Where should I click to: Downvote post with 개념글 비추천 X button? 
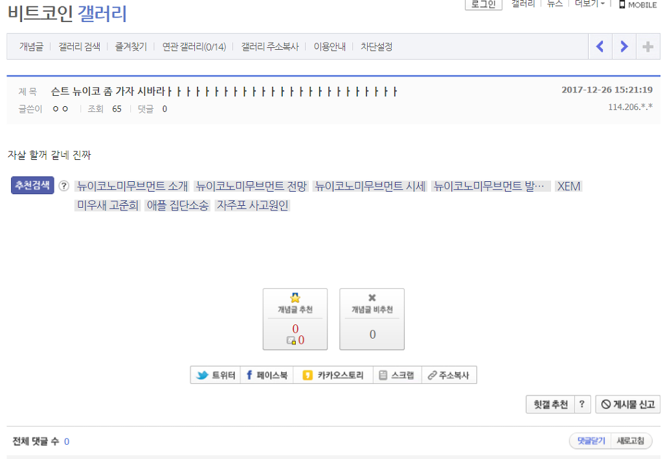[372, 319]
